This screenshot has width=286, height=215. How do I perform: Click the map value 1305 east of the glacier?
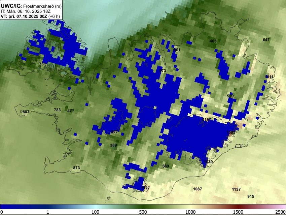click(x=231, y=132)
